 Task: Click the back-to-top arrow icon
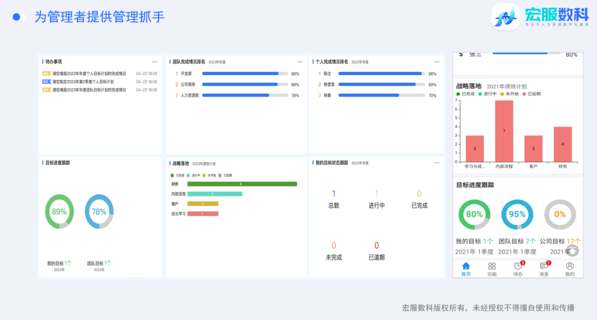(x=572, y=250)
